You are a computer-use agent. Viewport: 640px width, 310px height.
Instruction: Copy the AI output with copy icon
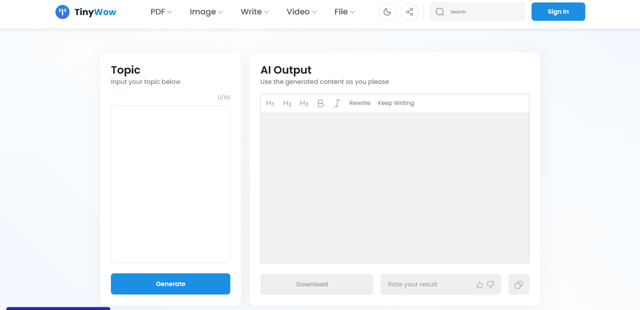point(518,285)
